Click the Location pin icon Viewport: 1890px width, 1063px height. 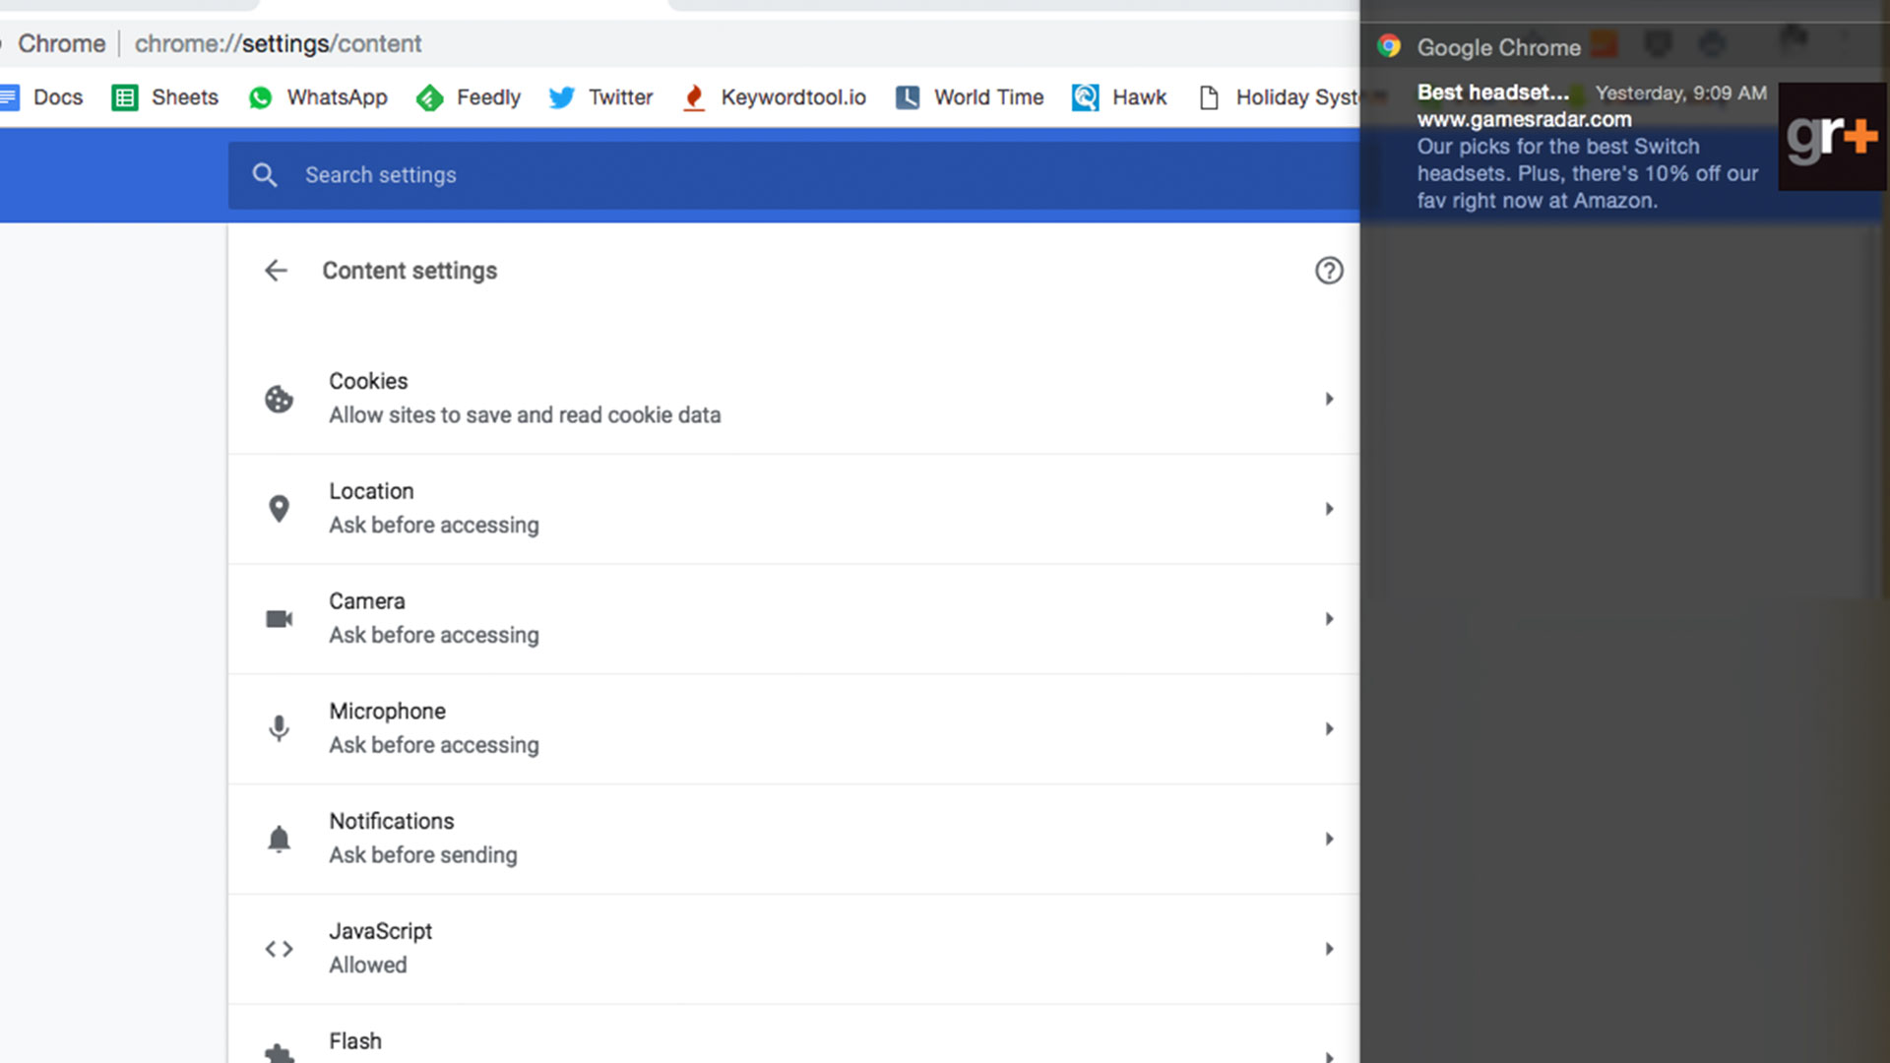coord(277,508)
